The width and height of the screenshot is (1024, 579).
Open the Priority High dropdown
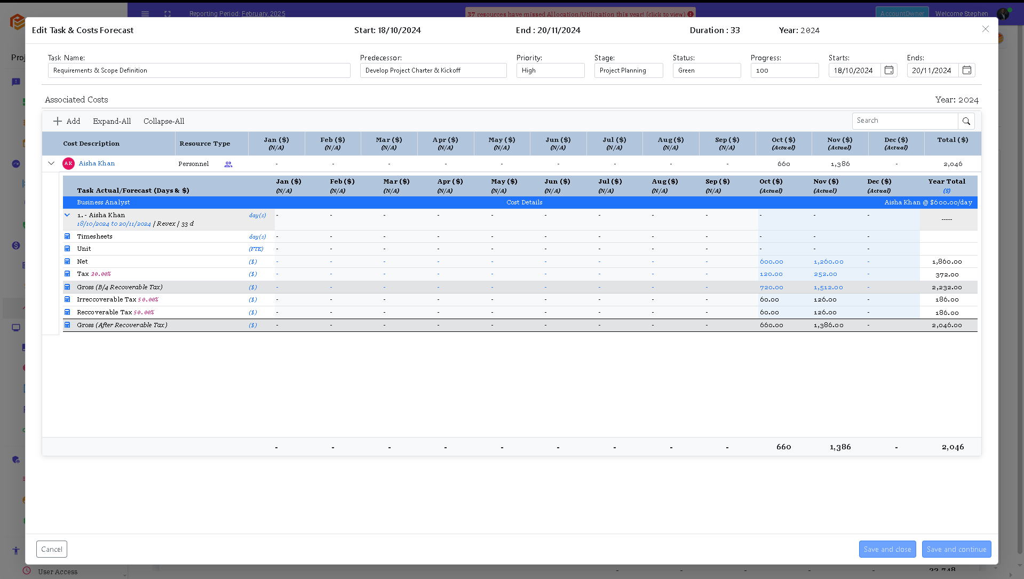pyautogui.click(x=550, y=70)
